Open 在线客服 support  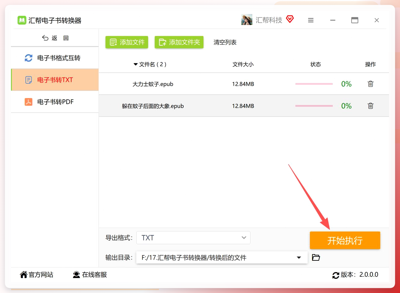click(x=90, y=275)
